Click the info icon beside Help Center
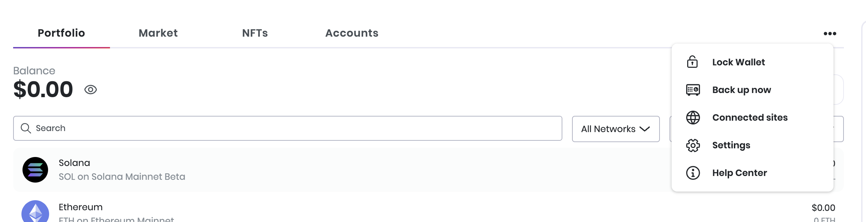Screen dimensions: 866x222 coord(693,173)
